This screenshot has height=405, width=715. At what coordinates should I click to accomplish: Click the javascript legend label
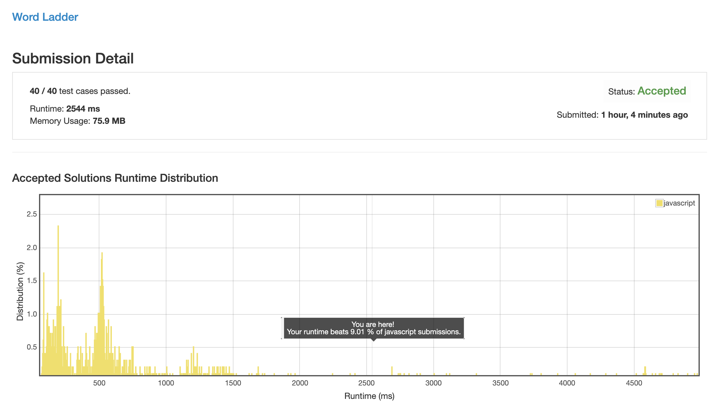679,203
